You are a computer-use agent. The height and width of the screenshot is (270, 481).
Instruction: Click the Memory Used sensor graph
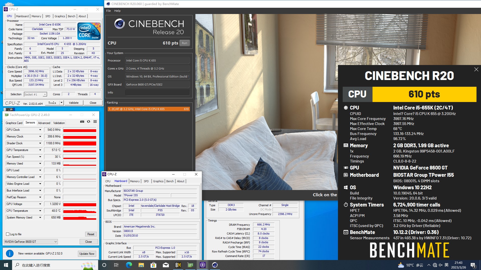[x=80, y=163]
